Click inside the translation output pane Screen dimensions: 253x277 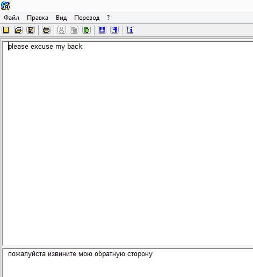[x=128, y=263]
